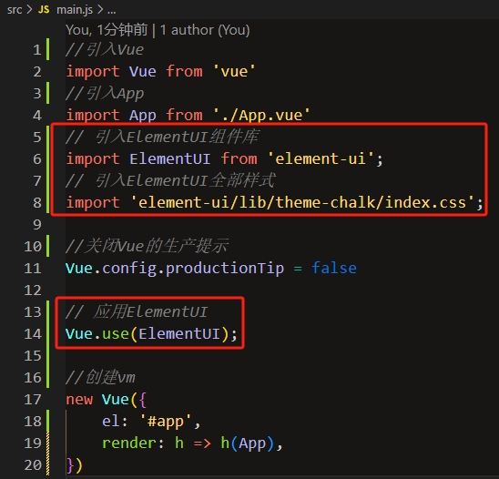Click the 'false' value on line 11
The image size is (499, 479).
334,268
